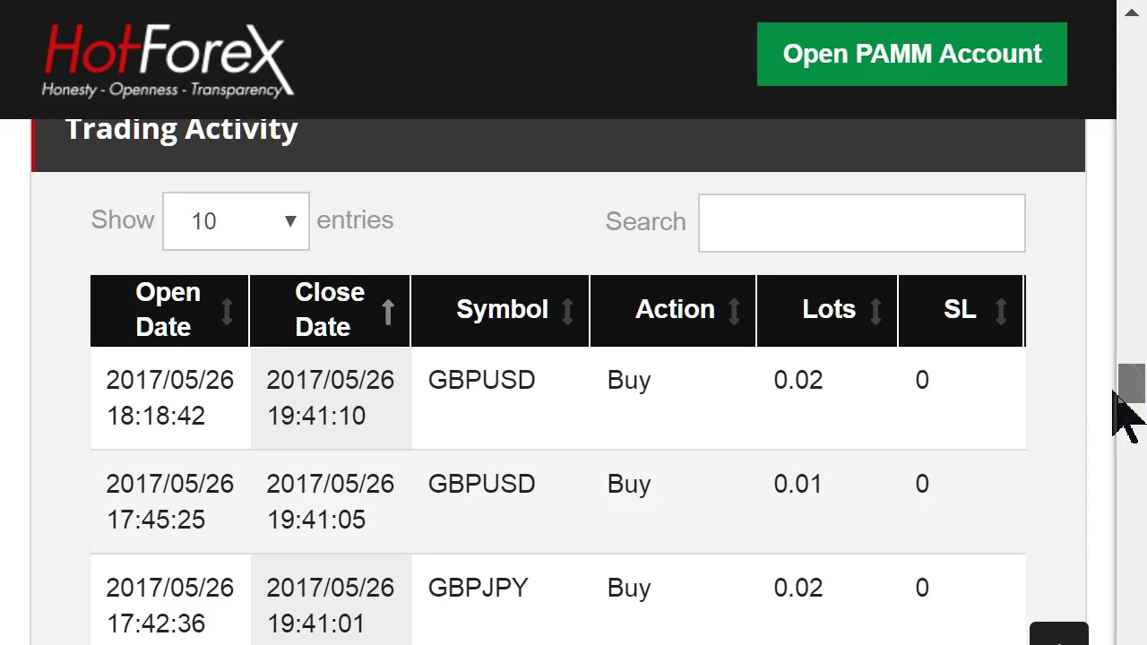The image size is (1147, 645).
Task: Sort by Open Date arrows icon
Action: (227, 311)
